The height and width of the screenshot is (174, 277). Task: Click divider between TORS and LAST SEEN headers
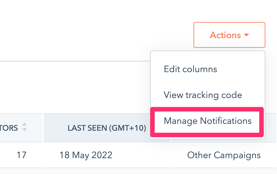click(43, 128)
